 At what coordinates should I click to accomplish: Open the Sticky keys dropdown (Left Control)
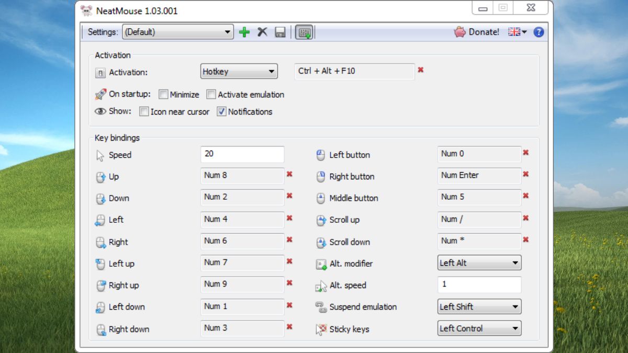479,328
